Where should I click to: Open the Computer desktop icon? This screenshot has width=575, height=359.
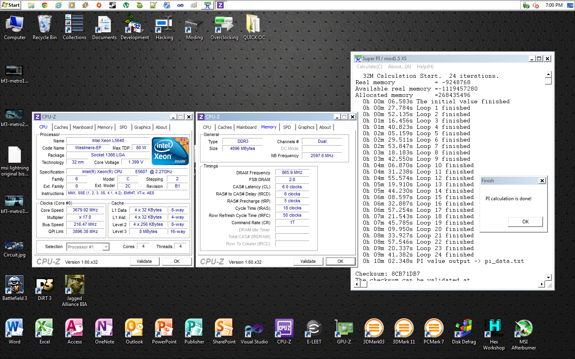(15, 28)
